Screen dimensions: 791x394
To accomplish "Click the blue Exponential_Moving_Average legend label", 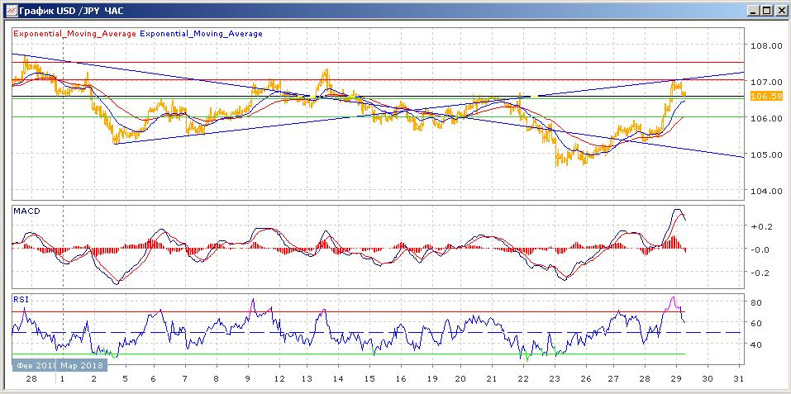I will pyautogui.click(x=201, y=34).
